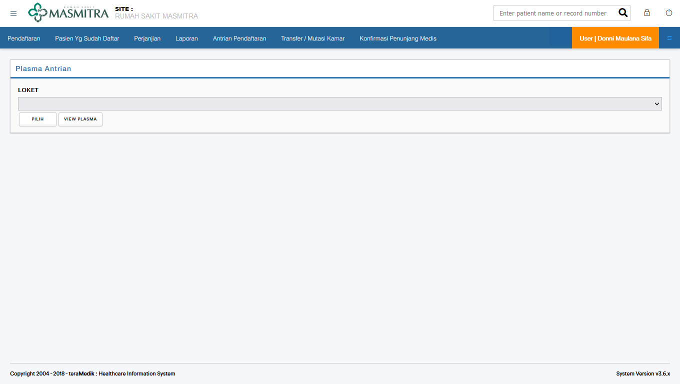This screenshot has height=384, width=680.
Task: Open the hamburger sidebar menu
Action: [13, 13]
